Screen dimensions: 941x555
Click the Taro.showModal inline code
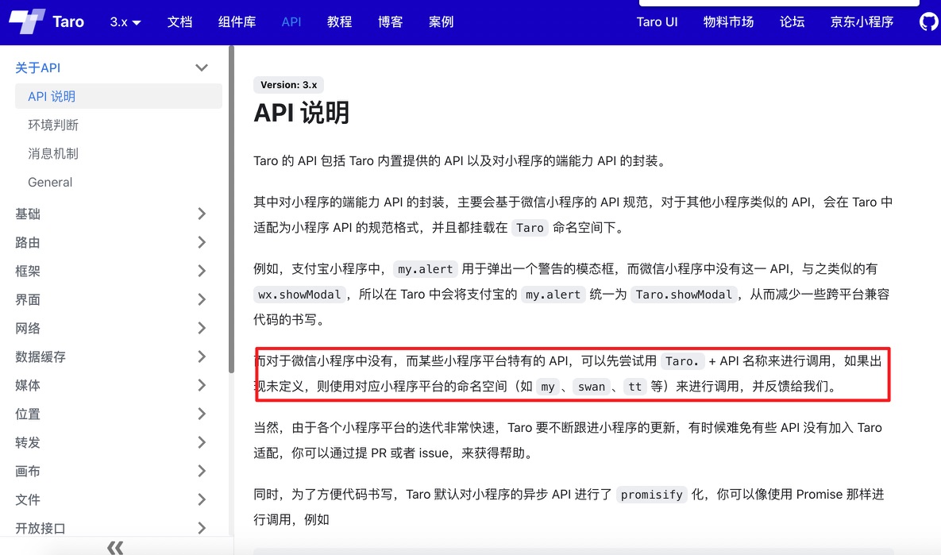click(x=684, y=295)
